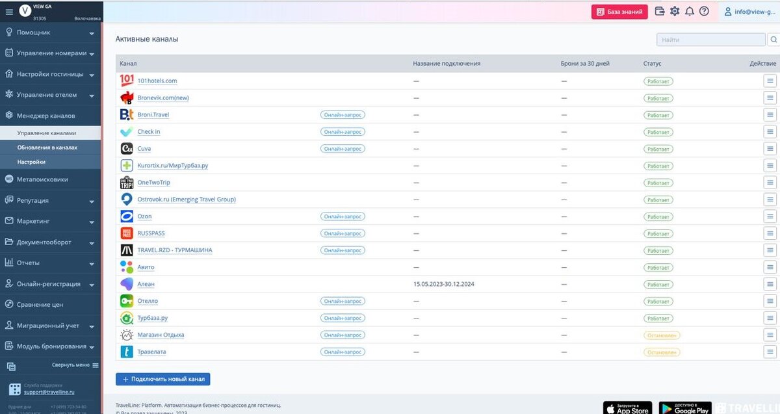
Task: Click Свернуть меню to collapse sidebar
Action: (75, 365)
